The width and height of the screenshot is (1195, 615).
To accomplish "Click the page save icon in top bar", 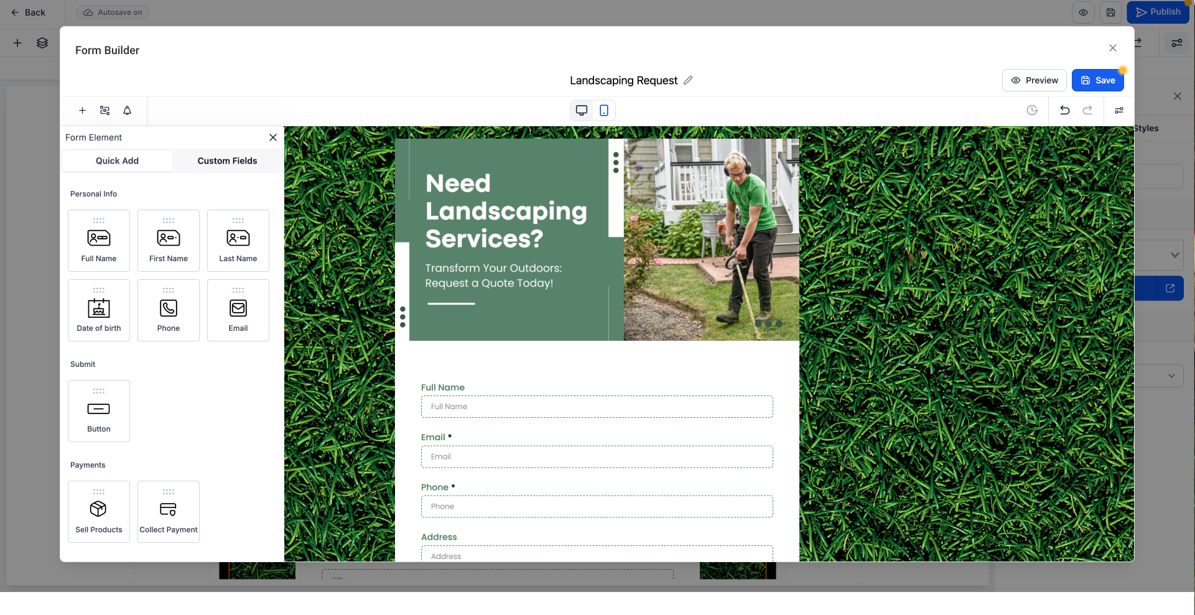I will (x=1110, y=12).
